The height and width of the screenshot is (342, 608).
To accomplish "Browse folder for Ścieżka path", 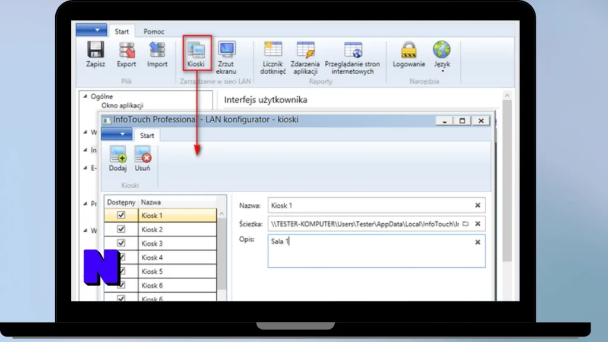I will 465,224.
